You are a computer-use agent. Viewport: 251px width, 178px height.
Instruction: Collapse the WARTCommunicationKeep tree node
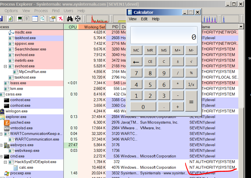click(1, 134)
